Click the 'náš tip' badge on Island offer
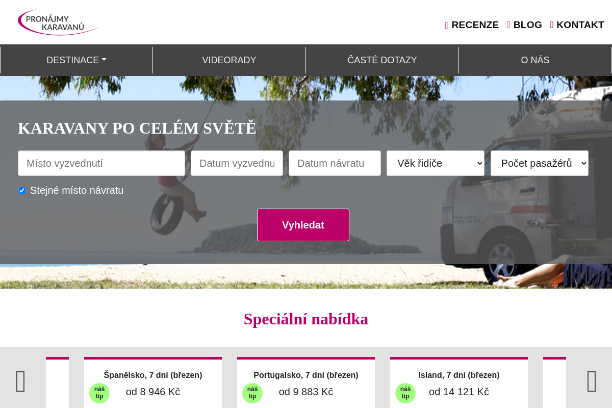 (x=405, y=393)
